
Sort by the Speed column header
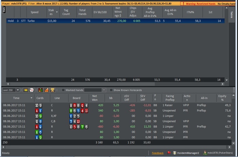coord(34,12)
